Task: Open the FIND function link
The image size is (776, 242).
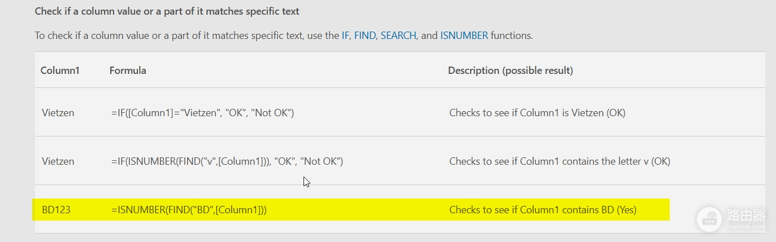Action: coord(365,35)
